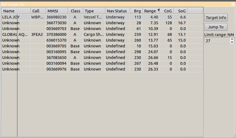Close the AIS target list window

233,4
